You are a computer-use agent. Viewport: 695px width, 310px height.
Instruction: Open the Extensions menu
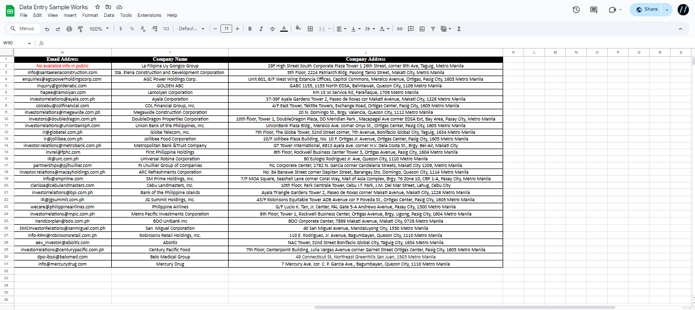tap(150, 15)
